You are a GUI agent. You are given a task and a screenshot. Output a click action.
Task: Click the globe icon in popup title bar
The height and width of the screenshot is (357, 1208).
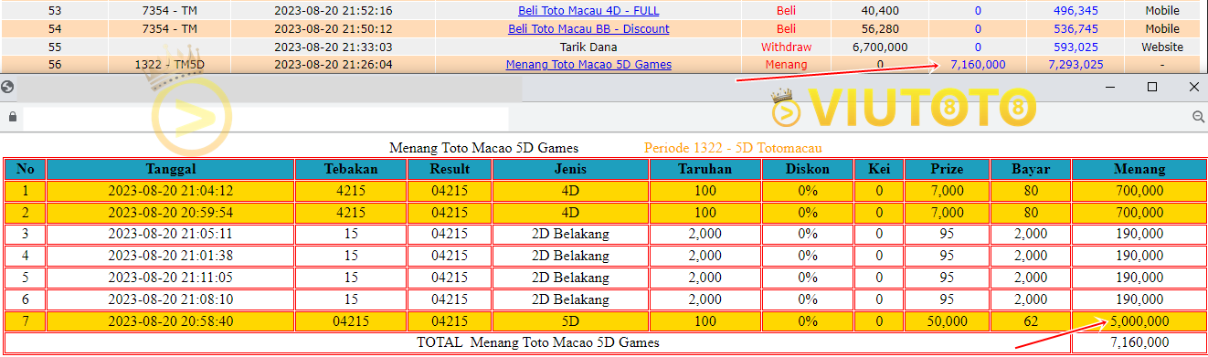[x=8, y=87]
